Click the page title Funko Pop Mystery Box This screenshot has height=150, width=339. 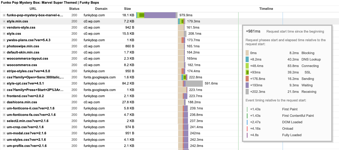[50, 2]
